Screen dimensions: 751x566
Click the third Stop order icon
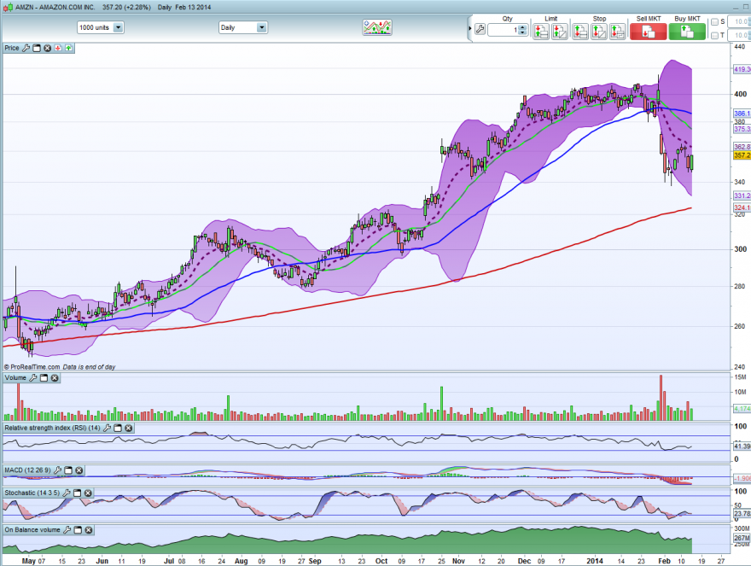[x=617, y=32]
